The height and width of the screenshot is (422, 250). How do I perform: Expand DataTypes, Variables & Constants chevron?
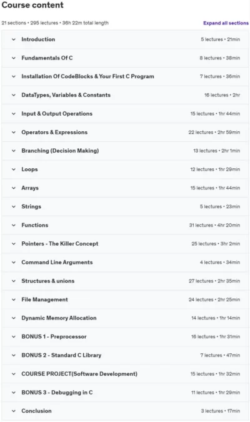tap(14, 95)
